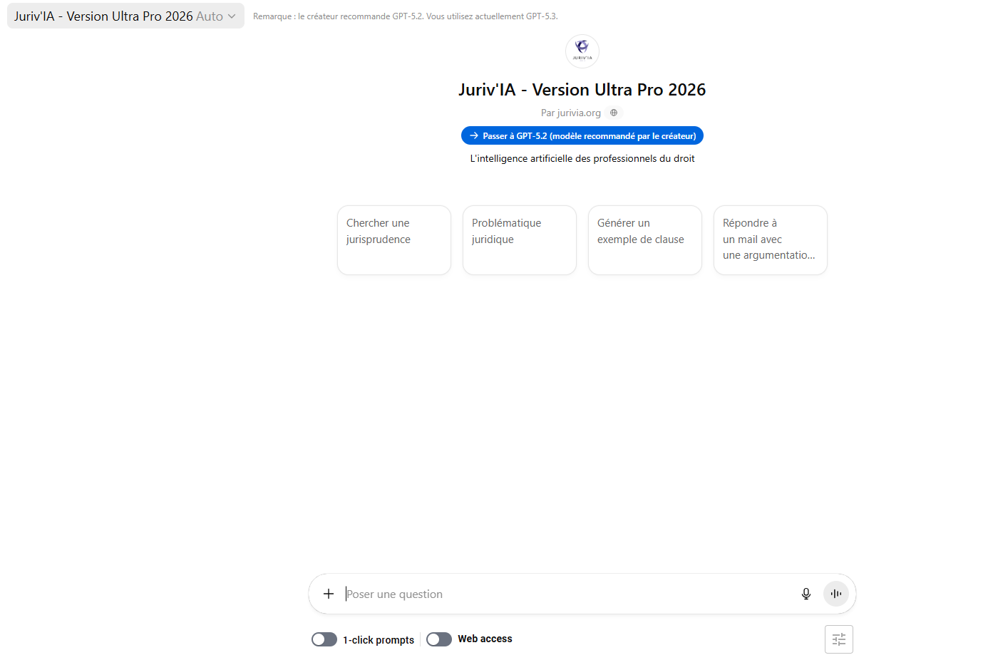Click the large centered Juriv'IA page heading

click(x=582, y=90)
